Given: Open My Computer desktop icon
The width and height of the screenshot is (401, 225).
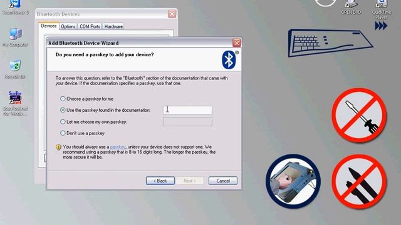Looking at the screenshot, I should coord(15,37).
